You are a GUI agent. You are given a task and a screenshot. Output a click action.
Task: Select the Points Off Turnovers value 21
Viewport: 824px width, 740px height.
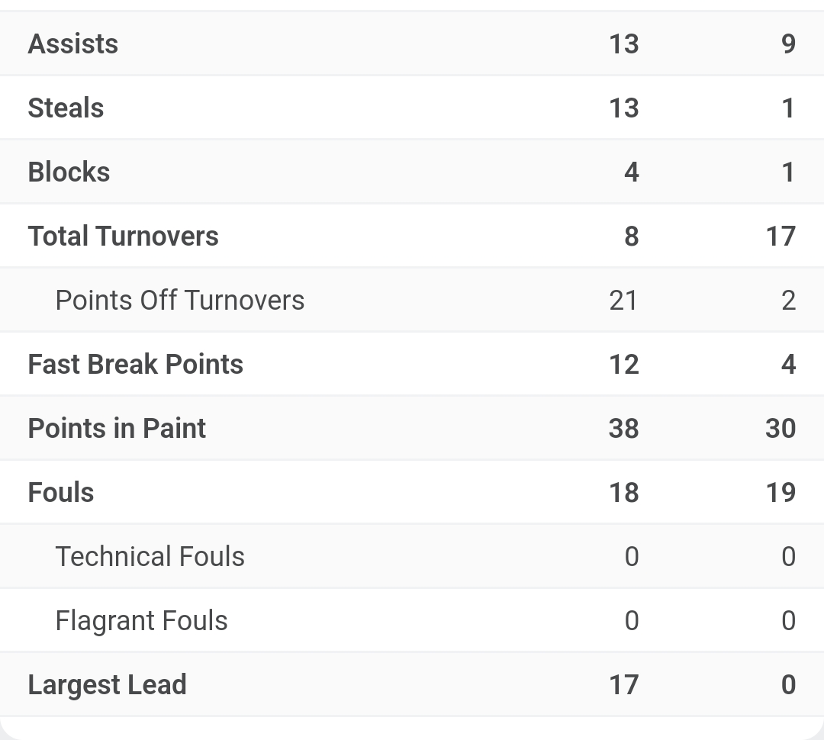pos(623,300)
